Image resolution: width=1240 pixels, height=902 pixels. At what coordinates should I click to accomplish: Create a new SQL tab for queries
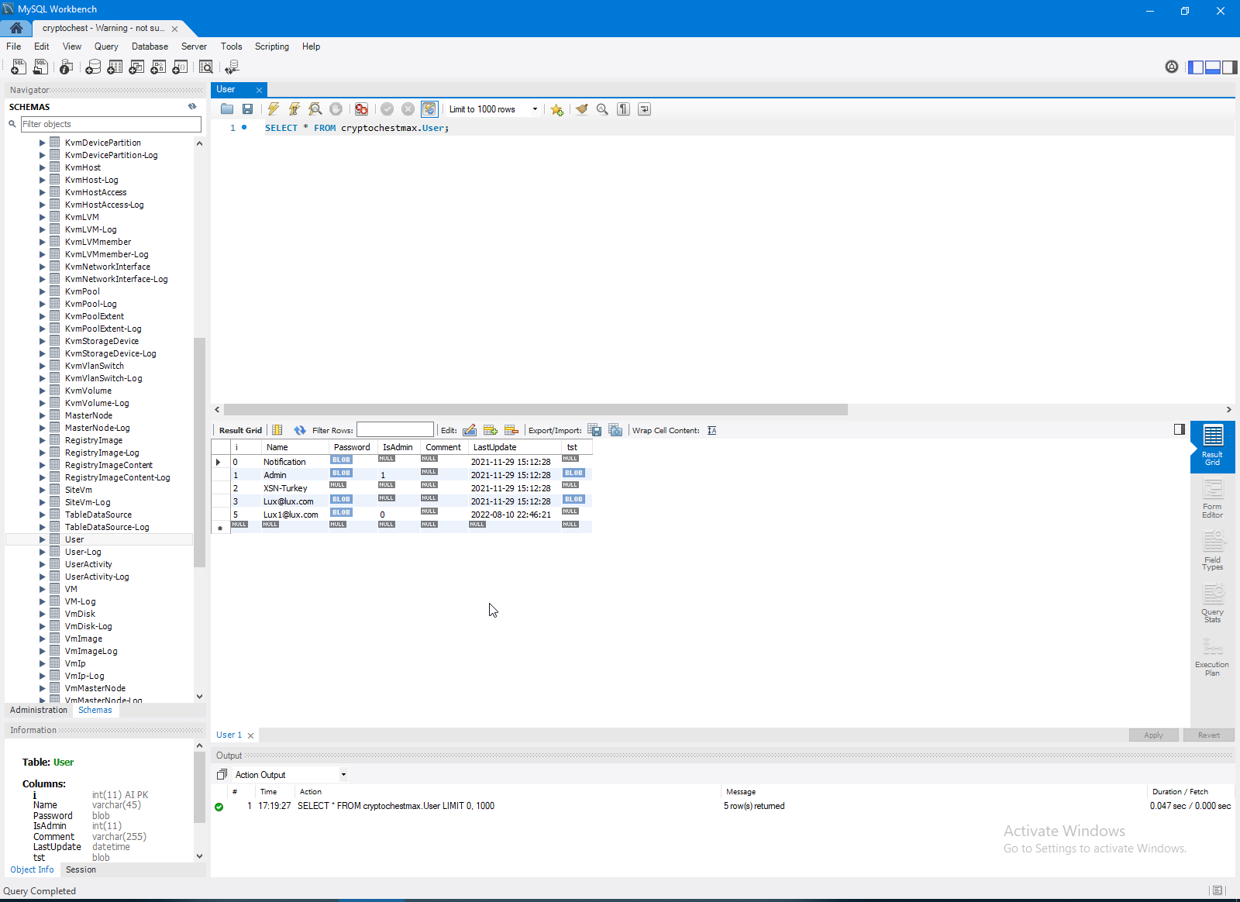pyautogui.click(x=19, y=67)
